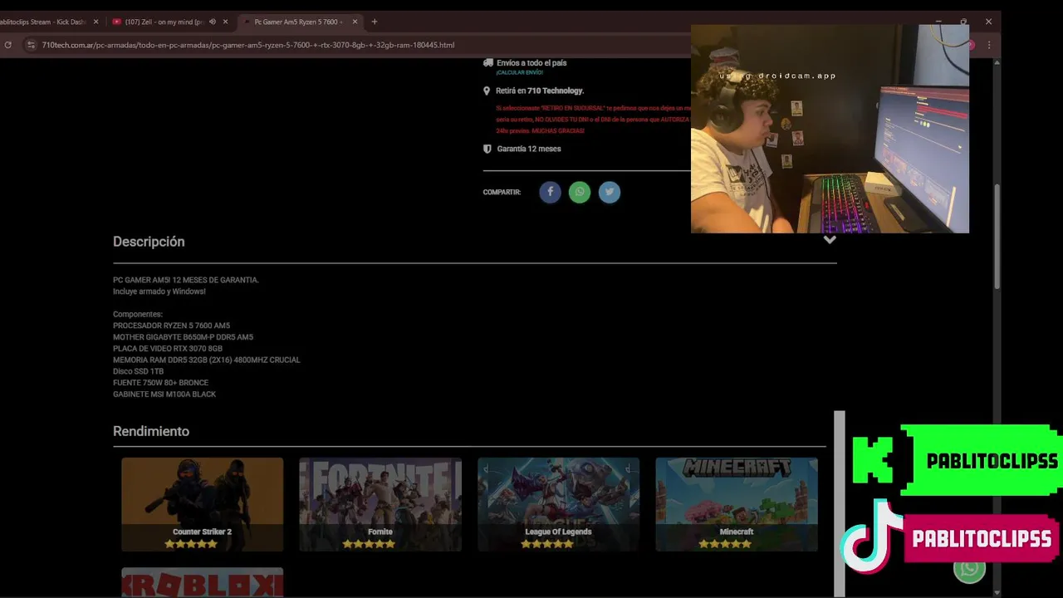Click PC GAMER AM5 12 MESES line
Image resolution: width=1063 pixels, height=598 pixels.
click(186, 280)
